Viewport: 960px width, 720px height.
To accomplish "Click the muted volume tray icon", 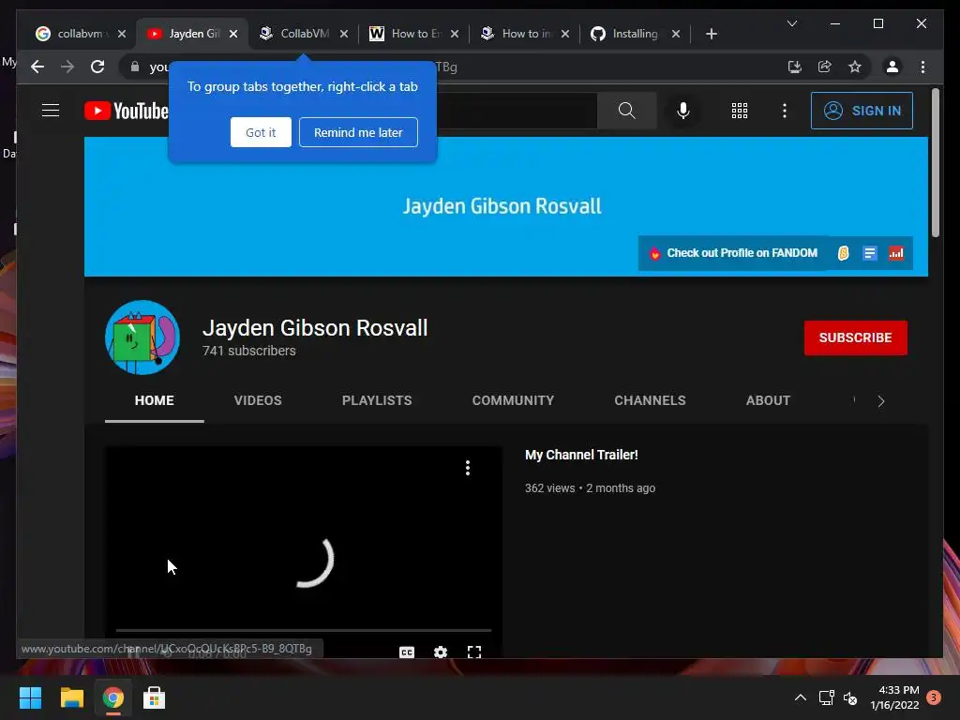I will (850, 697).
